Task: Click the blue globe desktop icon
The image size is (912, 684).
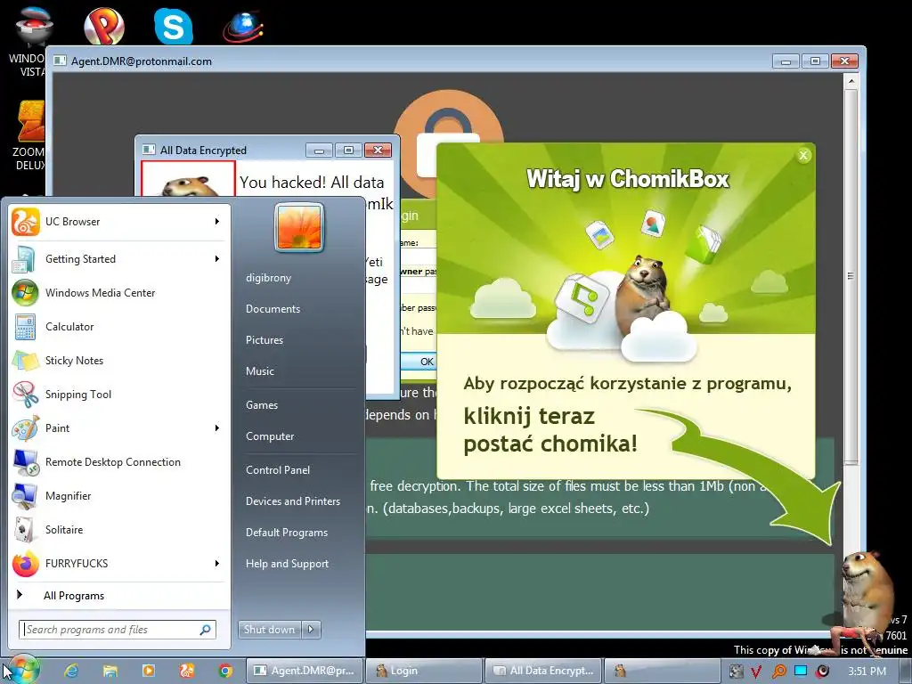Action: [x=243, y=27]
